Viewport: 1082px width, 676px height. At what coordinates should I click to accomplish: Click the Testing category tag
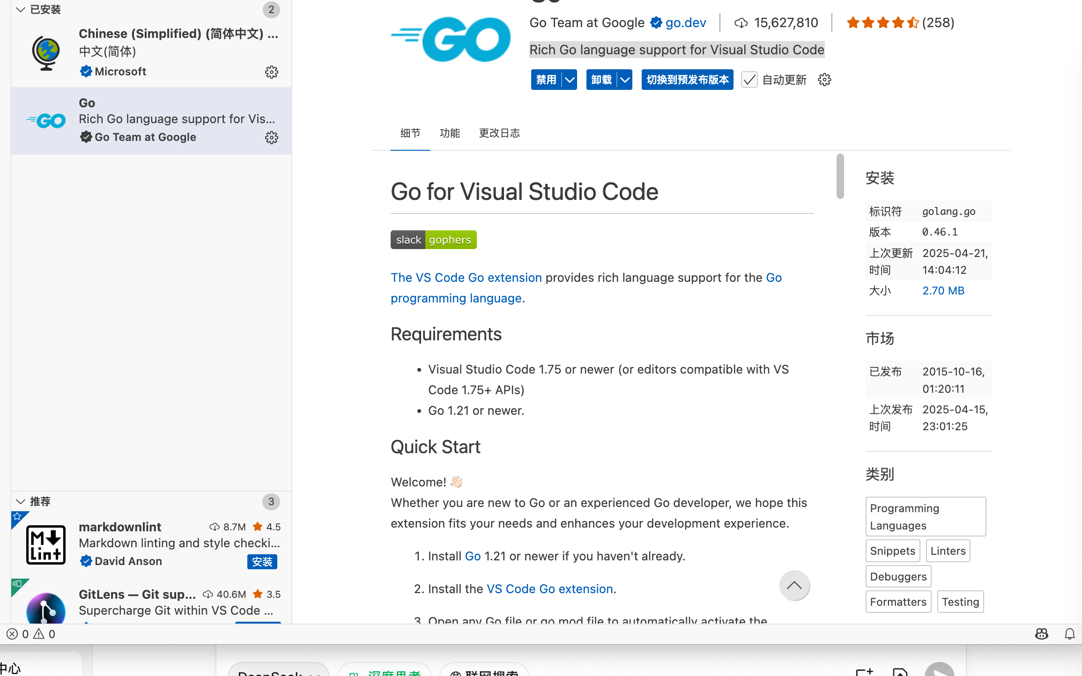[x=960, y=602]
